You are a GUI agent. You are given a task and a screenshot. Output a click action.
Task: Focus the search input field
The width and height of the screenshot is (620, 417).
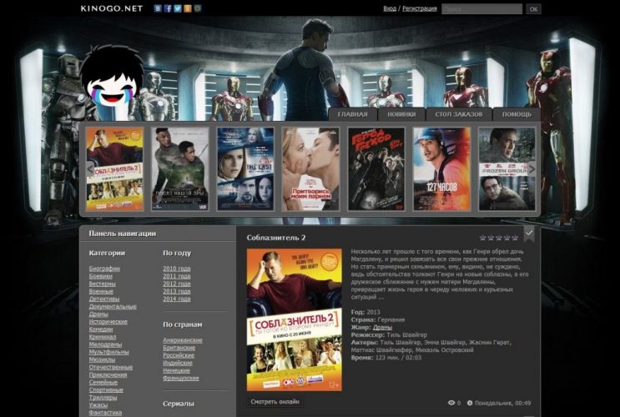click(481, 8)
